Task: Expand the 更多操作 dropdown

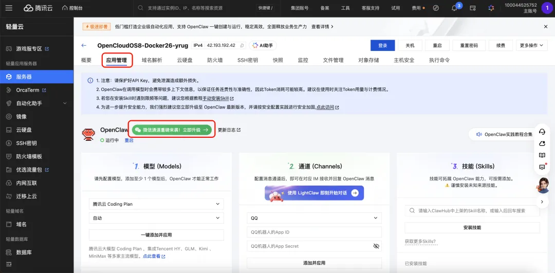Action: point(531,45)
